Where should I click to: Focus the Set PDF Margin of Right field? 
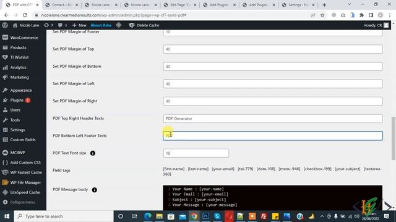pyautogui.click(x=272, y=101)
